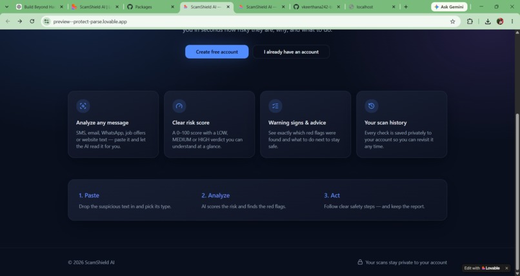Click the scrollbar up arrow
The image size is (520, 276).
click(517, 32)
